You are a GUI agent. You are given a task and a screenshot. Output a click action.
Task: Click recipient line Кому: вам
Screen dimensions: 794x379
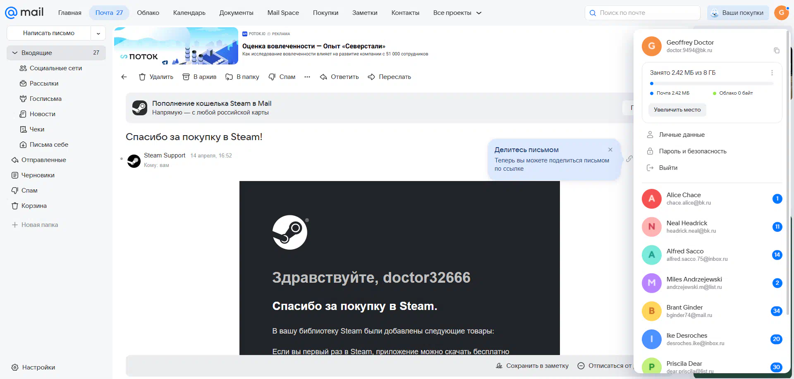(156, 165)
